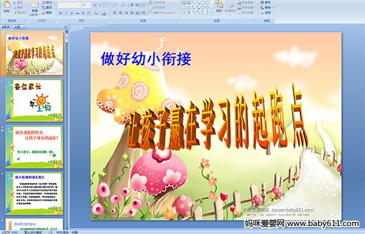The height and width of the screenshot is (234, 365).
Task: Toggle text shadow formatting
Action: point(83,13)
